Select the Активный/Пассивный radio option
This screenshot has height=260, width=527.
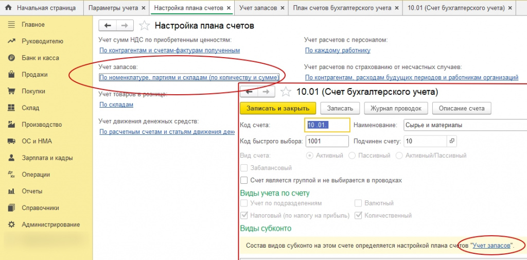pos(399,155)
